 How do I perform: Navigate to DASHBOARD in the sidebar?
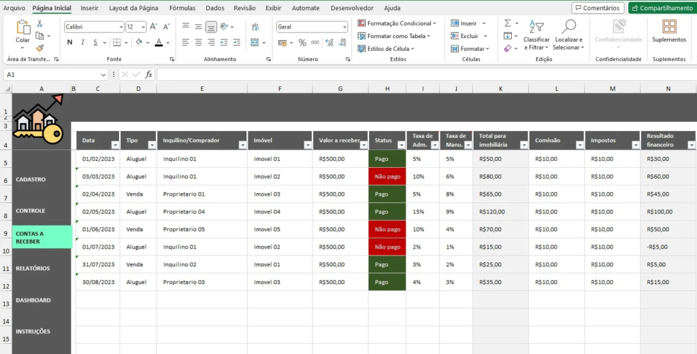point(33,300)
